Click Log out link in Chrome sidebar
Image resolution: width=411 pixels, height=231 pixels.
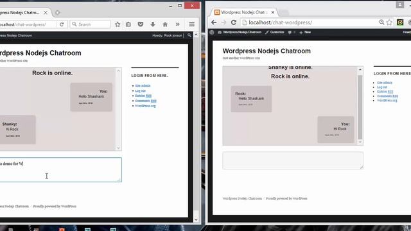(382, 87)
